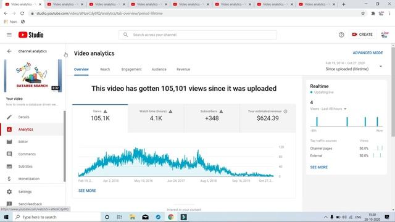This screenshot has width=395, height=222.
Task: Open the Apps shortcut in bookmarks bar
Action: [10, 22]
